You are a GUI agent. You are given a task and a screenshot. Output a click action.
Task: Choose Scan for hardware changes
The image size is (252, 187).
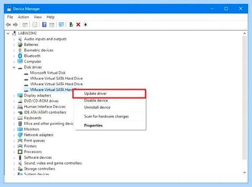click(x=111, y=116)
